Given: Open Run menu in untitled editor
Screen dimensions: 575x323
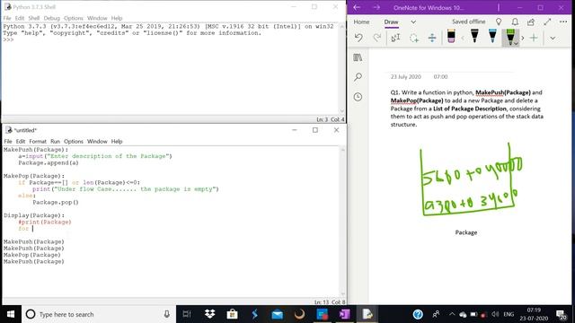Looking at the screenshot, I should click(x=55, y=142).
